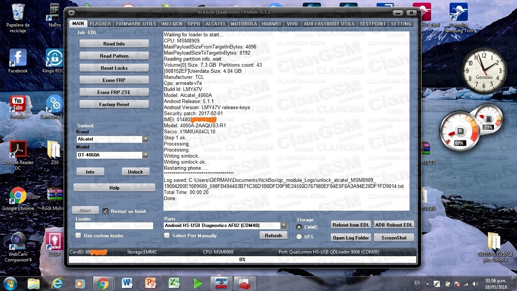Open the Windows Start menu

[9, 283]
